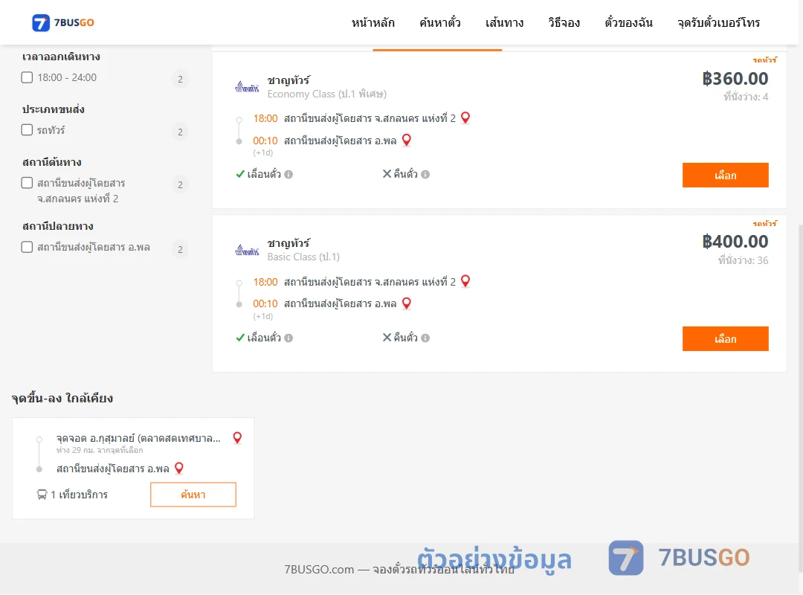The height and width of the screenshot is (595, 803).
Task: Click ที่นั่งว่าง: 36 seats text
Action: click(x=743, y=260)
